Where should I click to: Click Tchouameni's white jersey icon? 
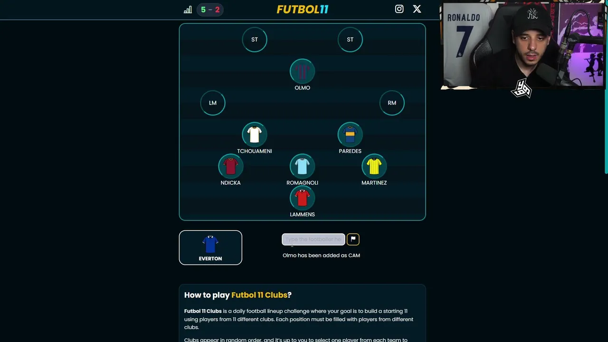pos(255,134)
